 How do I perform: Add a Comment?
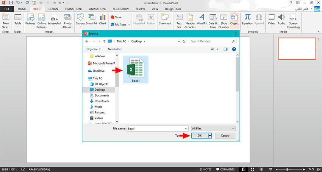point(165,19)
